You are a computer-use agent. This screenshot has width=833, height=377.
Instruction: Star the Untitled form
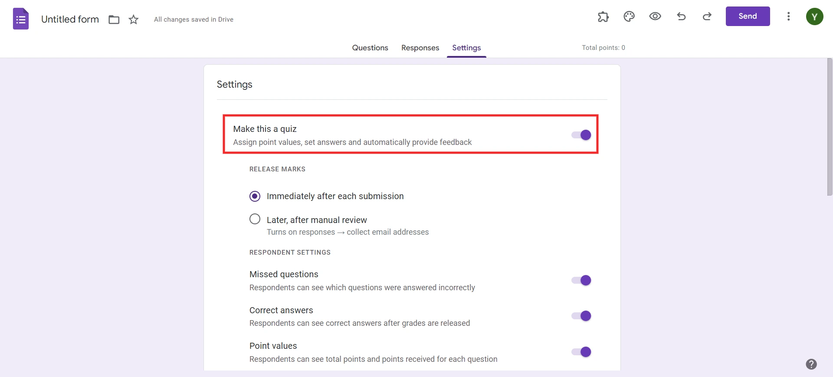[134, 20]
